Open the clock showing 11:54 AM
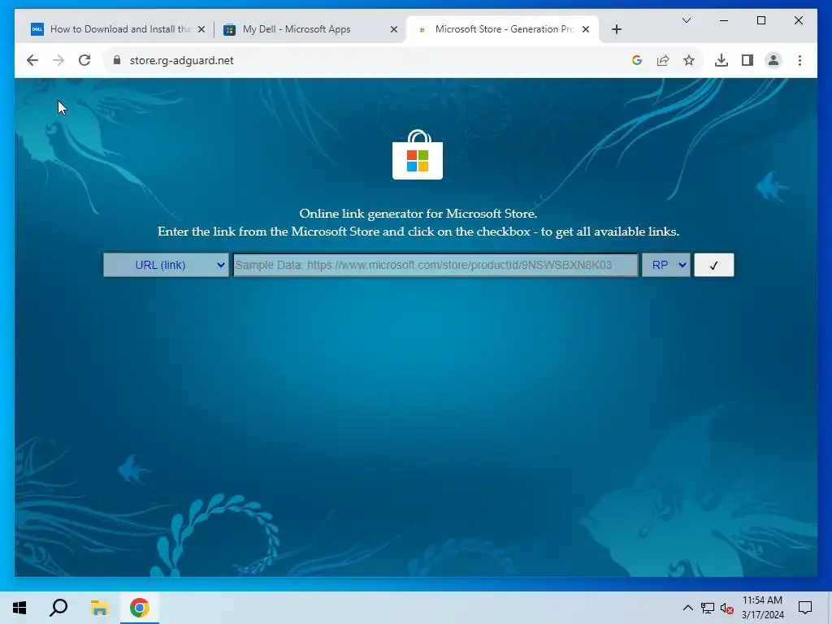The width and height of the screenshot is (832, 624). 762,608
